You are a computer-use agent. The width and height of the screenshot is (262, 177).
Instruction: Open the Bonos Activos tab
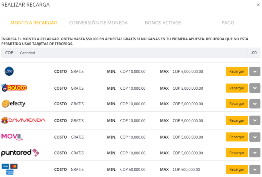coord(163,23)
